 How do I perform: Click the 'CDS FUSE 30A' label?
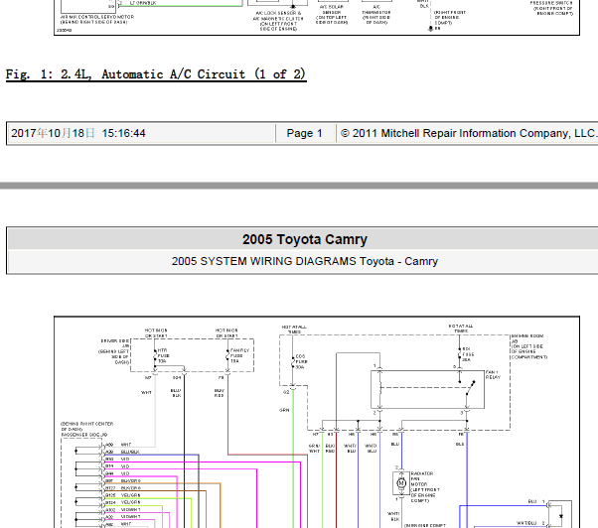tap(301, 361)
